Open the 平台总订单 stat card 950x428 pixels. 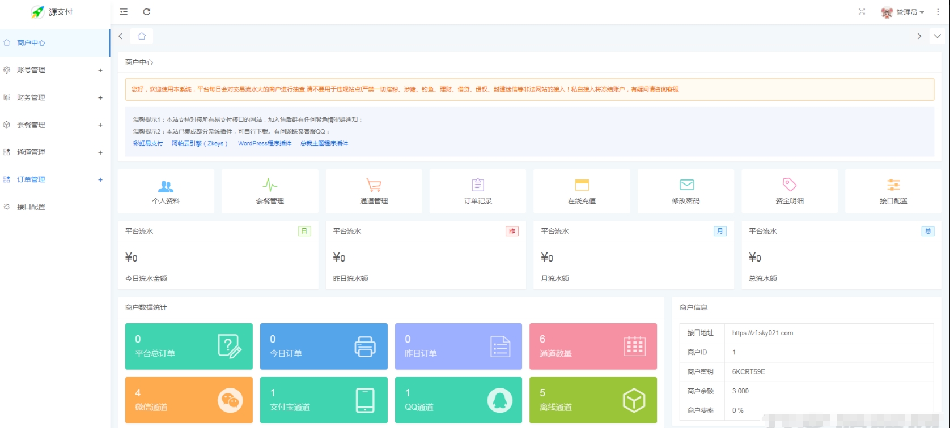point(189,346)
